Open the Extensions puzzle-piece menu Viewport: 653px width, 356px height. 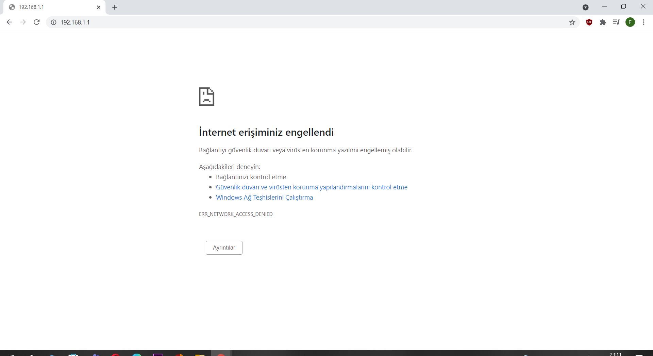603,22
